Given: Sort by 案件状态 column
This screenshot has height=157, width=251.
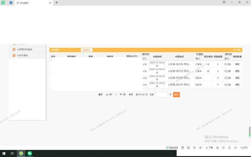Looking at the screenshot, I should click(228, 57).
